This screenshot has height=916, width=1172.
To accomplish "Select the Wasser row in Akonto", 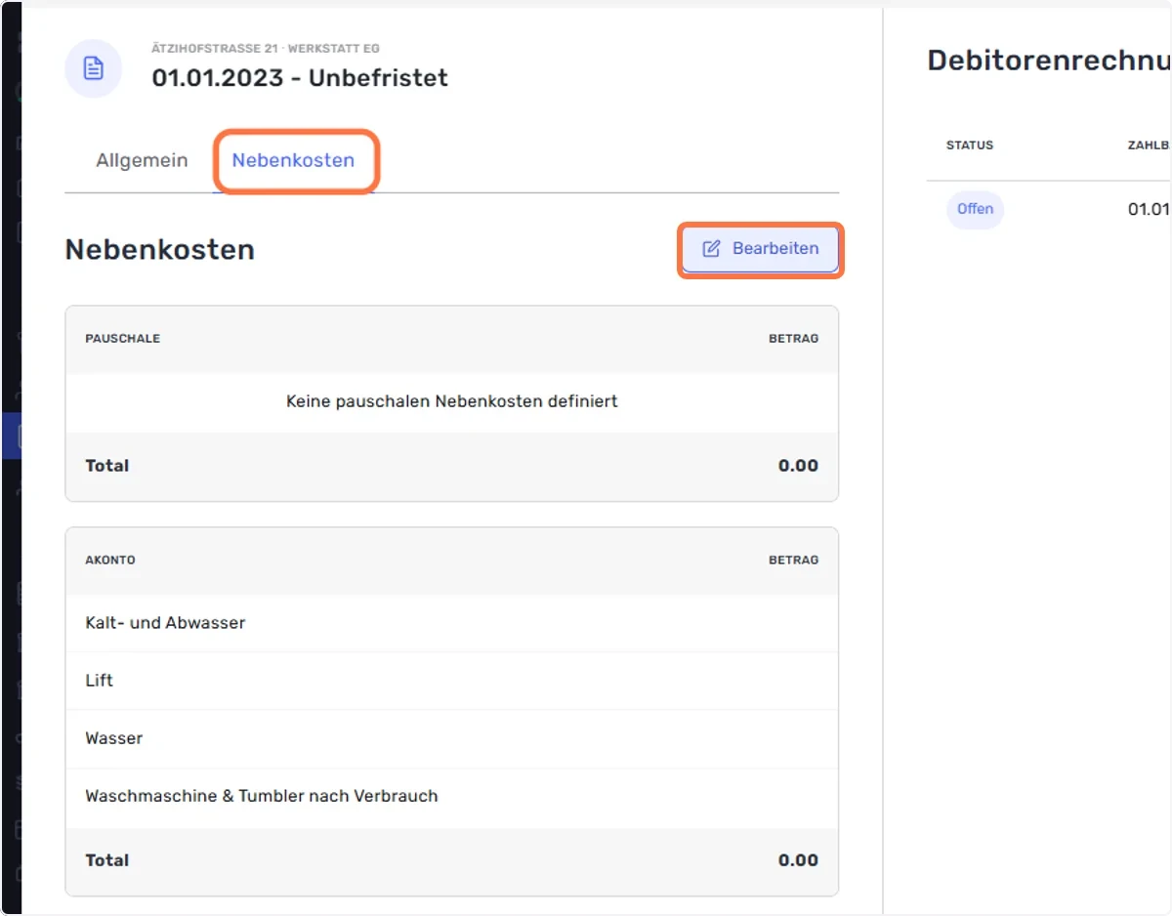I will 451,738.
